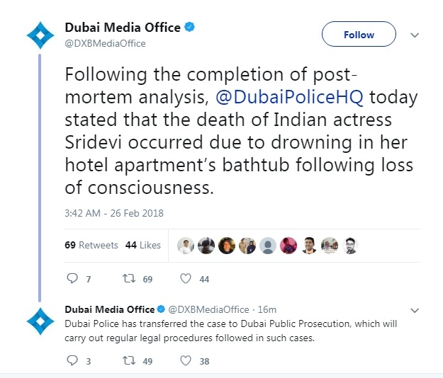The width and height of the screenshot is (443, 378).
Task: Like the main tweet with heart icon
Action: (x=186, y=279)
